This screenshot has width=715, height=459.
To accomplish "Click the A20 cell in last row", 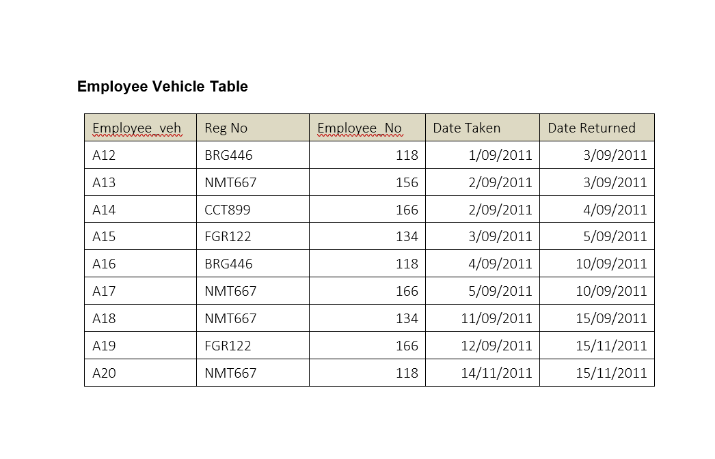I will 140,373.
